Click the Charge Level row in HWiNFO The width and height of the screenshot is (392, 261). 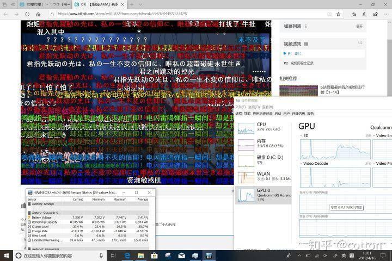pos(89,227)
